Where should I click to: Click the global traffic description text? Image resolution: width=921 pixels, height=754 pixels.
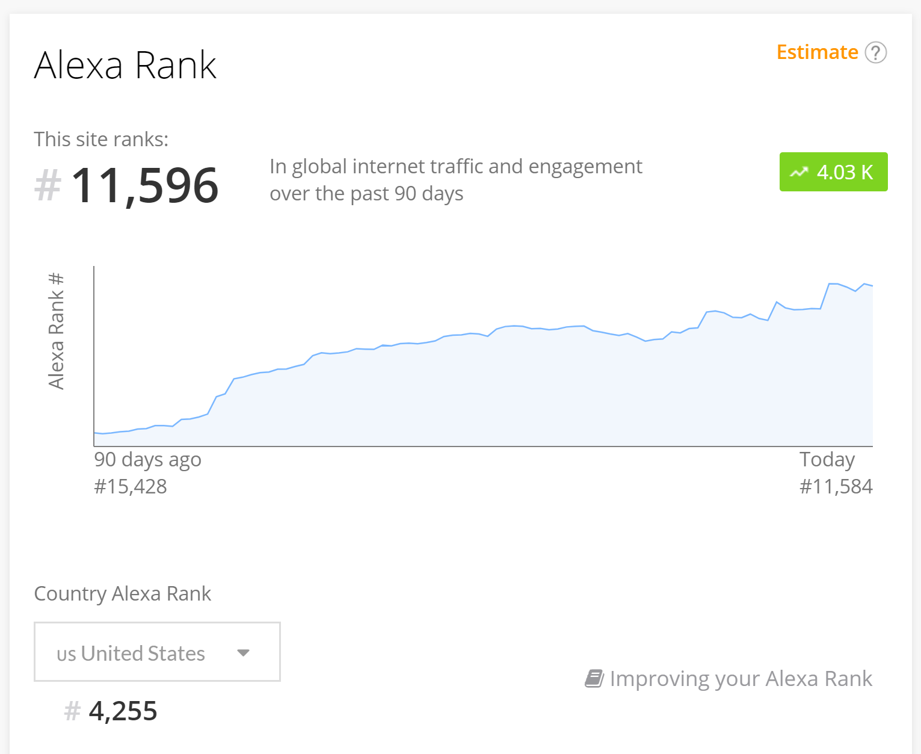tap(455, 180)
